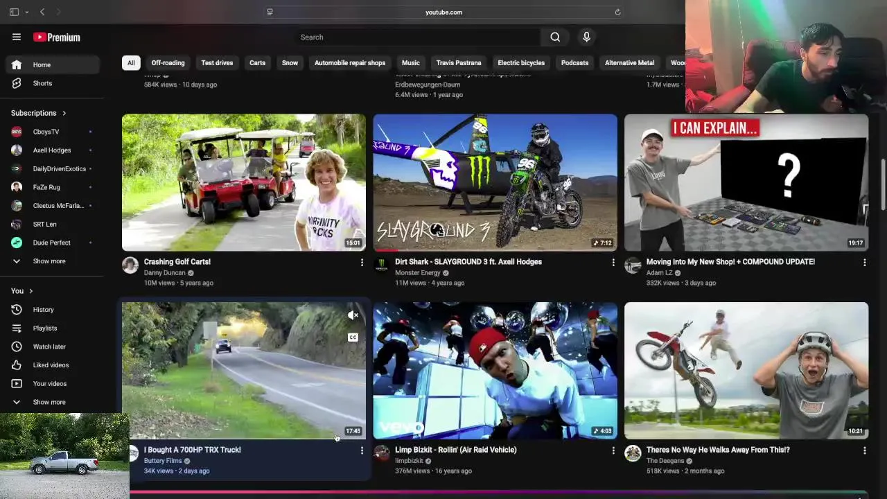Select the Music filter chip
This screenshot has width=887, height=499.
(411, 63)
